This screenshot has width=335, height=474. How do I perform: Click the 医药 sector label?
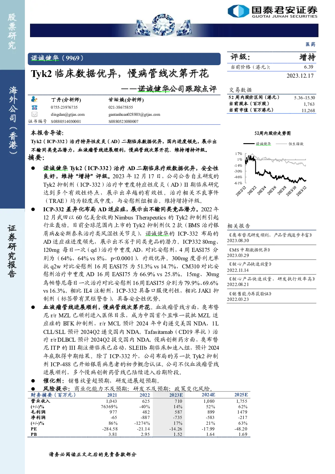[310, 44]
